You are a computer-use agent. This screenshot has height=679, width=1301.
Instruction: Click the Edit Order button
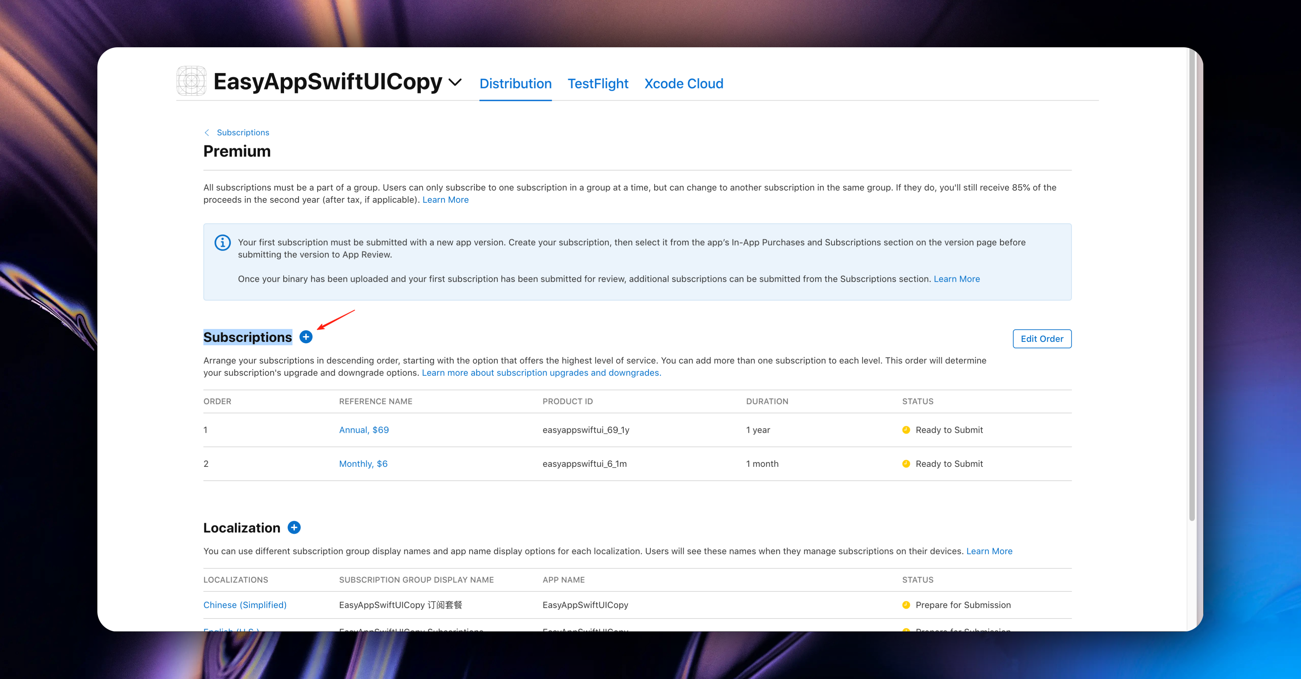(x=1041, y=339)
